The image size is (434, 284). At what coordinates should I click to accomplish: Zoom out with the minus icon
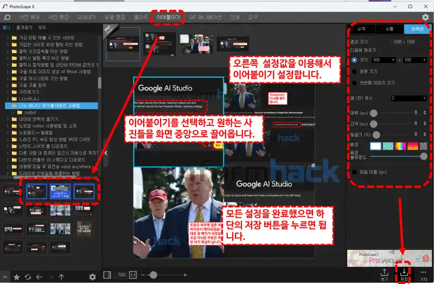click(x=143, y=275)
